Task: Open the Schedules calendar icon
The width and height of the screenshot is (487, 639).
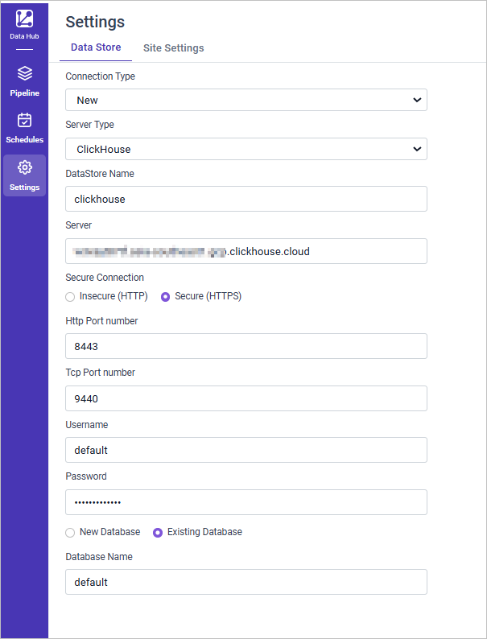Action: click(x=24, y=121)
